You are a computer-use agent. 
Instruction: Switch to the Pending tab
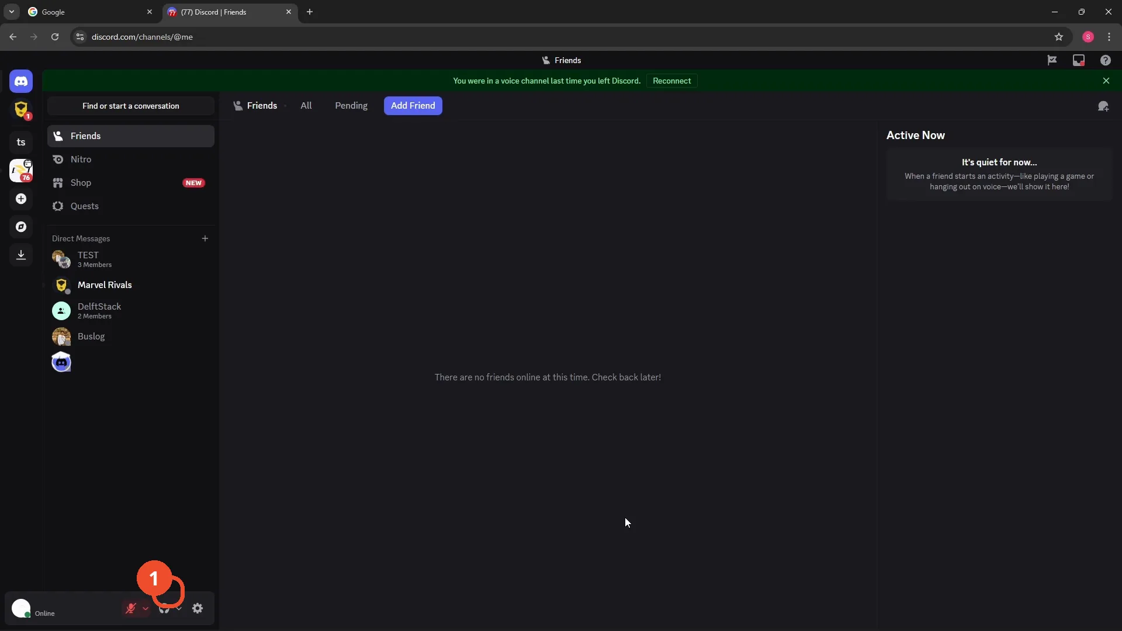click(351, 106)
